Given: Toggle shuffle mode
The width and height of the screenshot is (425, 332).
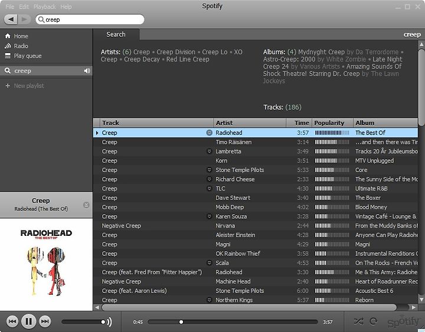Looking at the screenshot, I should (x=359, y=321).
